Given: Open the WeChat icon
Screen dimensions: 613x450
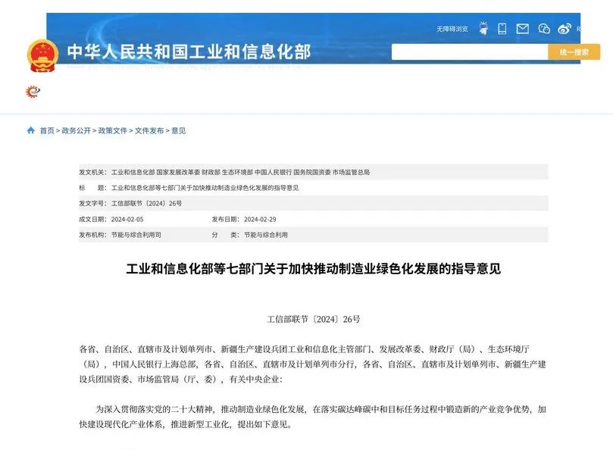Looking at the screenshot, I should (x=544, y=29).
